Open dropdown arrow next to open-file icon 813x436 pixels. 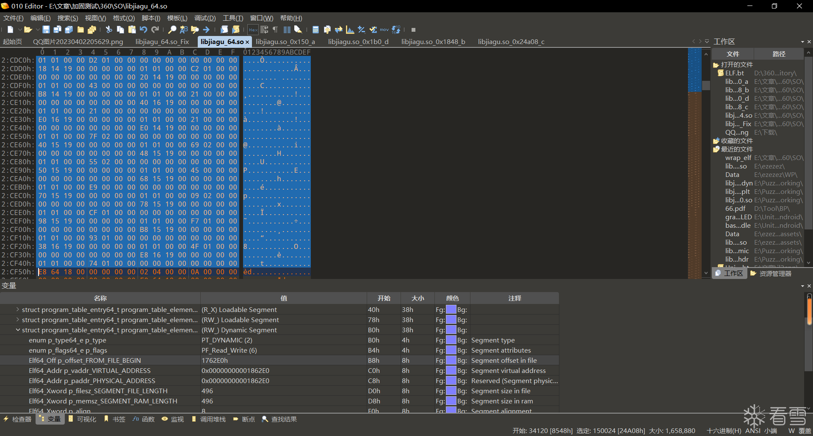click(37, 30)
